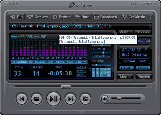Click the S button in the title bar
161x115 pixels.
pos(17,3)
